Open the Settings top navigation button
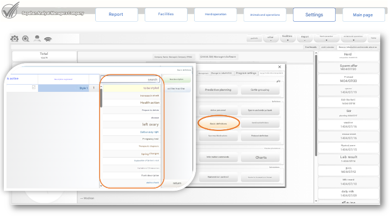Image resolution: width=390 pixels, height=219 pixels. pos(314,15)
